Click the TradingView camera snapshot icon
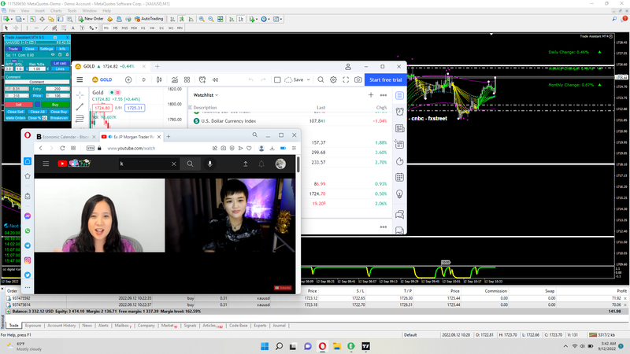The width and height of the screenshot is (630, 354). pos(358,79)
